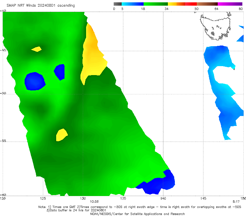Click the note line "Data buffer is 24 hrs"
246x216 pixels.
point(76,210)
